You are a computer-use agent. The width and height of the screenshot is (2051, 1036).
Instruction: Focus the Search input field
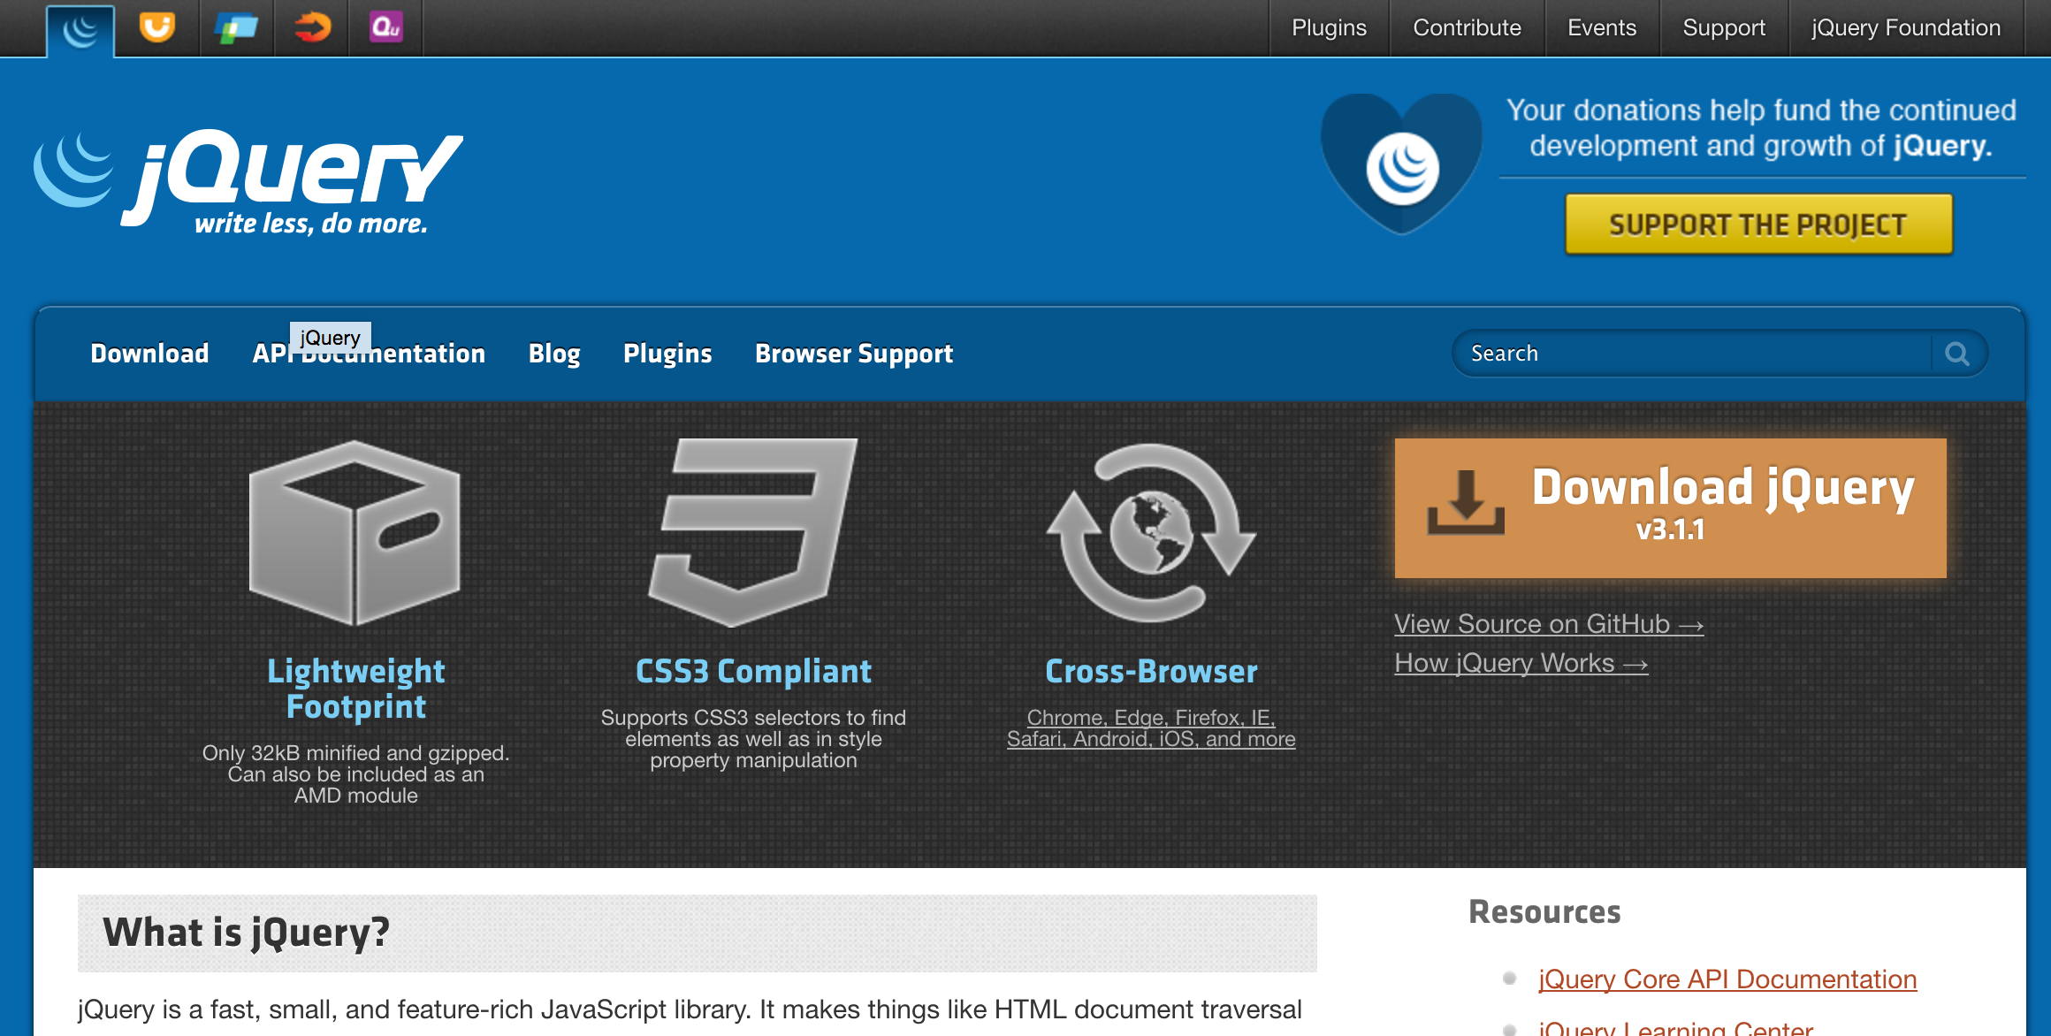coord(1689,354)
